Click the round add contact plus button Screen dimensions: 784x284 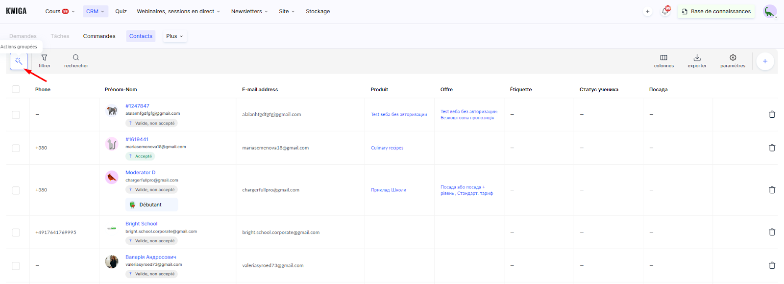[x=764, y=61]
